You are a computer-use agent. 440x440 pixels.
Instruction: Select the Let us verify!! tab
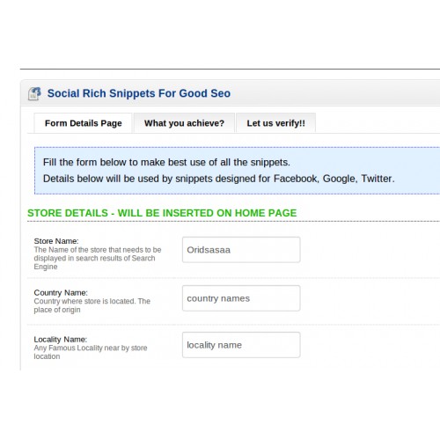pyautogui.click(x=275, y=123)
